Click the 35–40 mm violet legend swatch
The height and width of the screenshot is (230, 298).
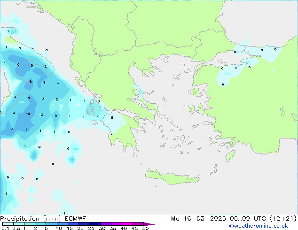click(x=117, y=224)
